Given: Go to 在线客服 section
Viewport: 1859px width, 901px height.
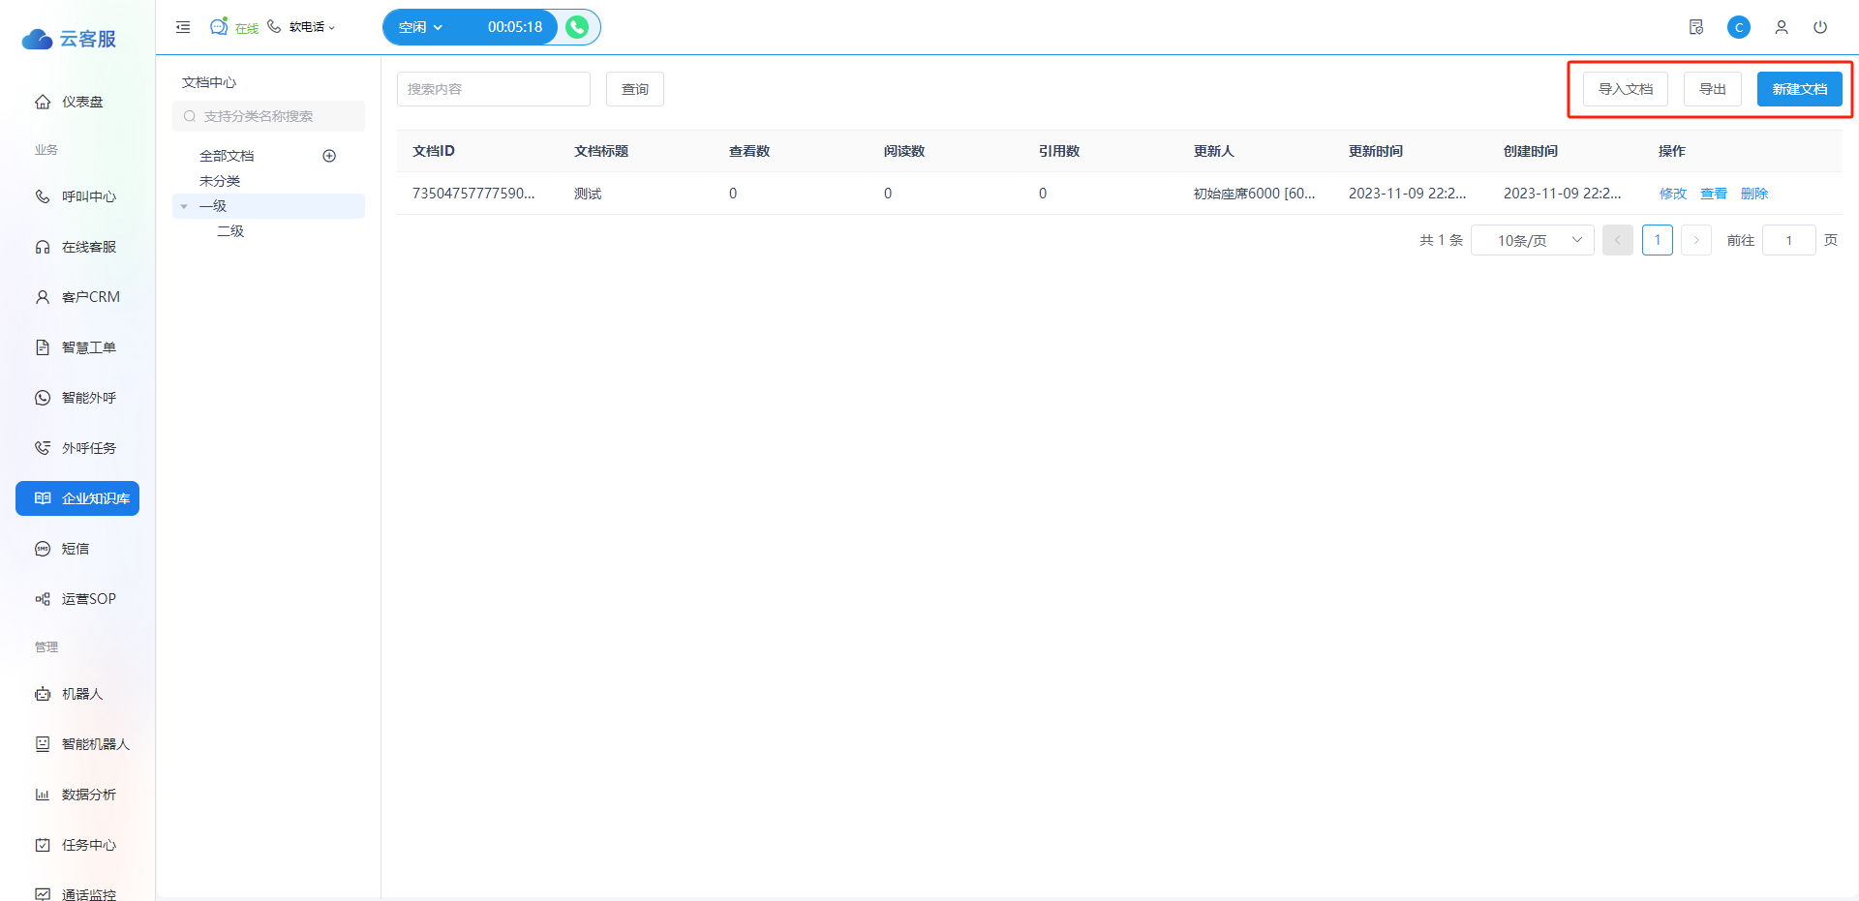Looking at the screenshot, I should coord(77,247).
